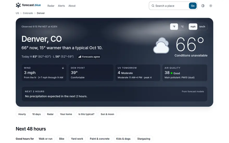Screen dimensions: 229x143
Task: Click the Moderate 11 AM–4 PM peak text
Action: tap(135, 77)
